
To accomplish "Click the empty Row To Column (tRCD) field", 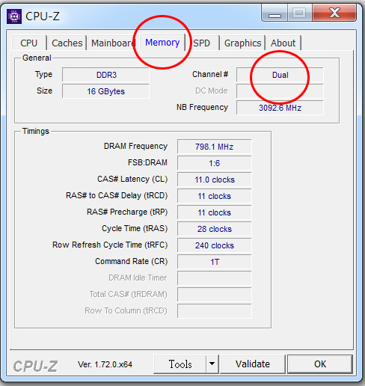I will click(x=215, y=311).
